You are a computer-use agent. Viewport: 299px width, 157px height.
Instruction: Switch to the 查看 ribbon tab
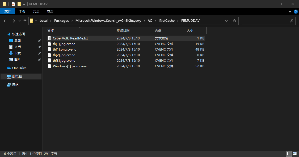click(x=50, y=11)
